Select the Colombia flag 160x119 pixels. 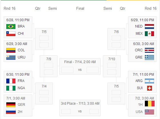(x=11, y=50)
